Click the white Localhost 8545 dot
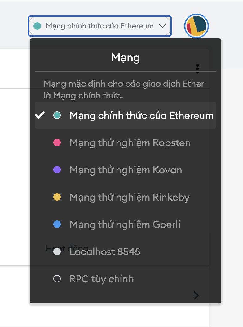Viewport: 243px width, 327px height. (57, 252)
